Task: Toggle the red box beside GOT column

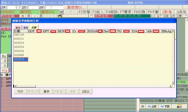Action: pos(39,31)
